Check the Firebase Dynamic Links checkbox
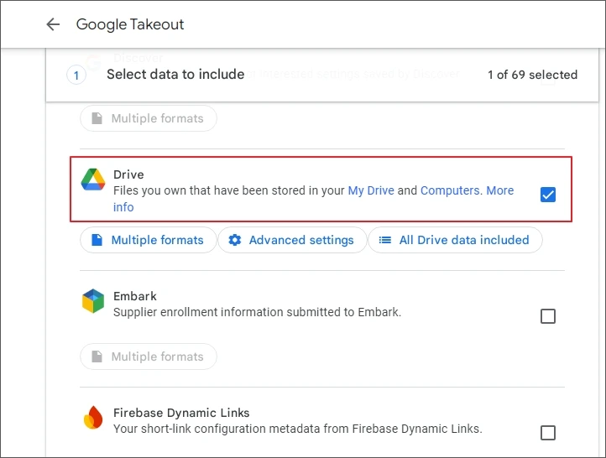606x458 pixels. [547, 433]
